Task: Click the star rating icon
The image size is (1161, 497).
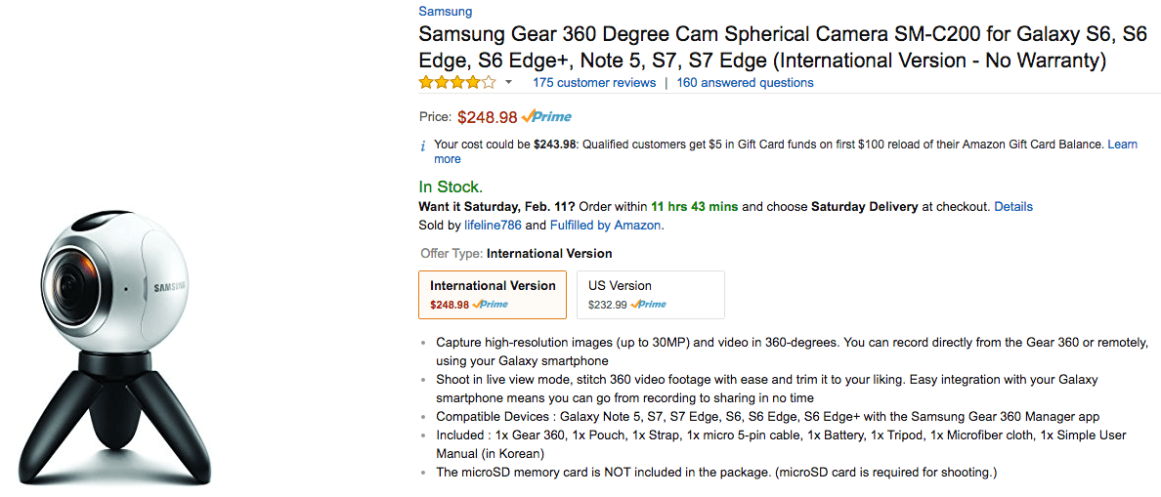Action: click(457, 83)
